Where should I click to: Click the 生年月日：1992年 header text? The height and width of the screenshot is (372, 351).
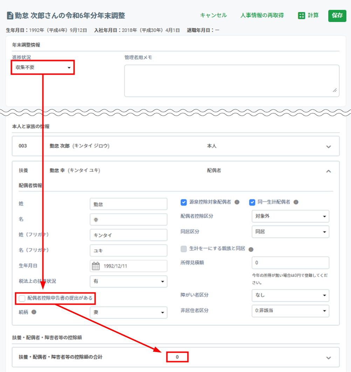47,31
